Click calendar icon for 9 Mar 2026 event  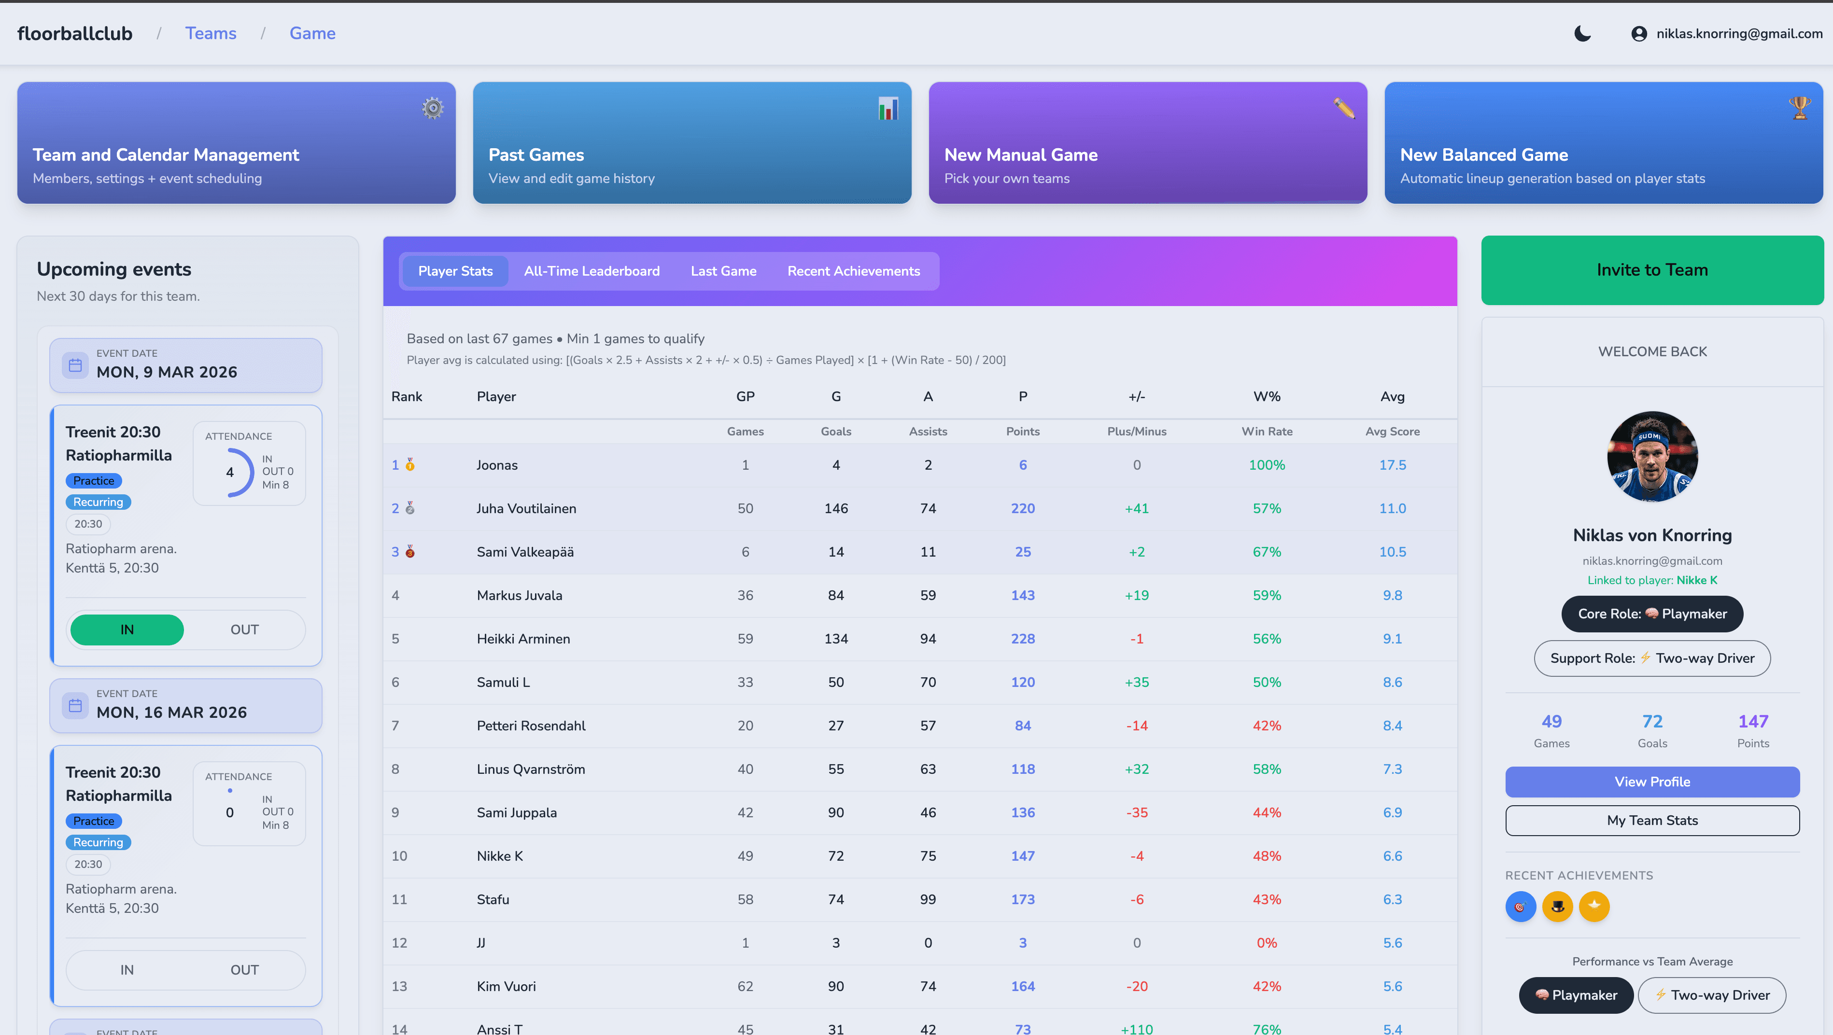click(75, 365)
